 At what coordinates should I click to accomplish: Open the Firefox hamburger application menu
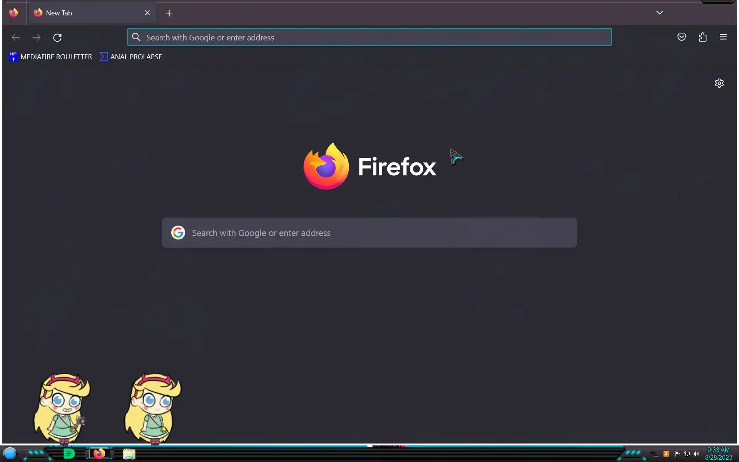[x=723, y=37]
